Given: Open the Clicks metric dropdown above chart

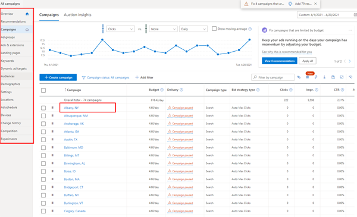Looking at the screenshot, I should point(120,29).
